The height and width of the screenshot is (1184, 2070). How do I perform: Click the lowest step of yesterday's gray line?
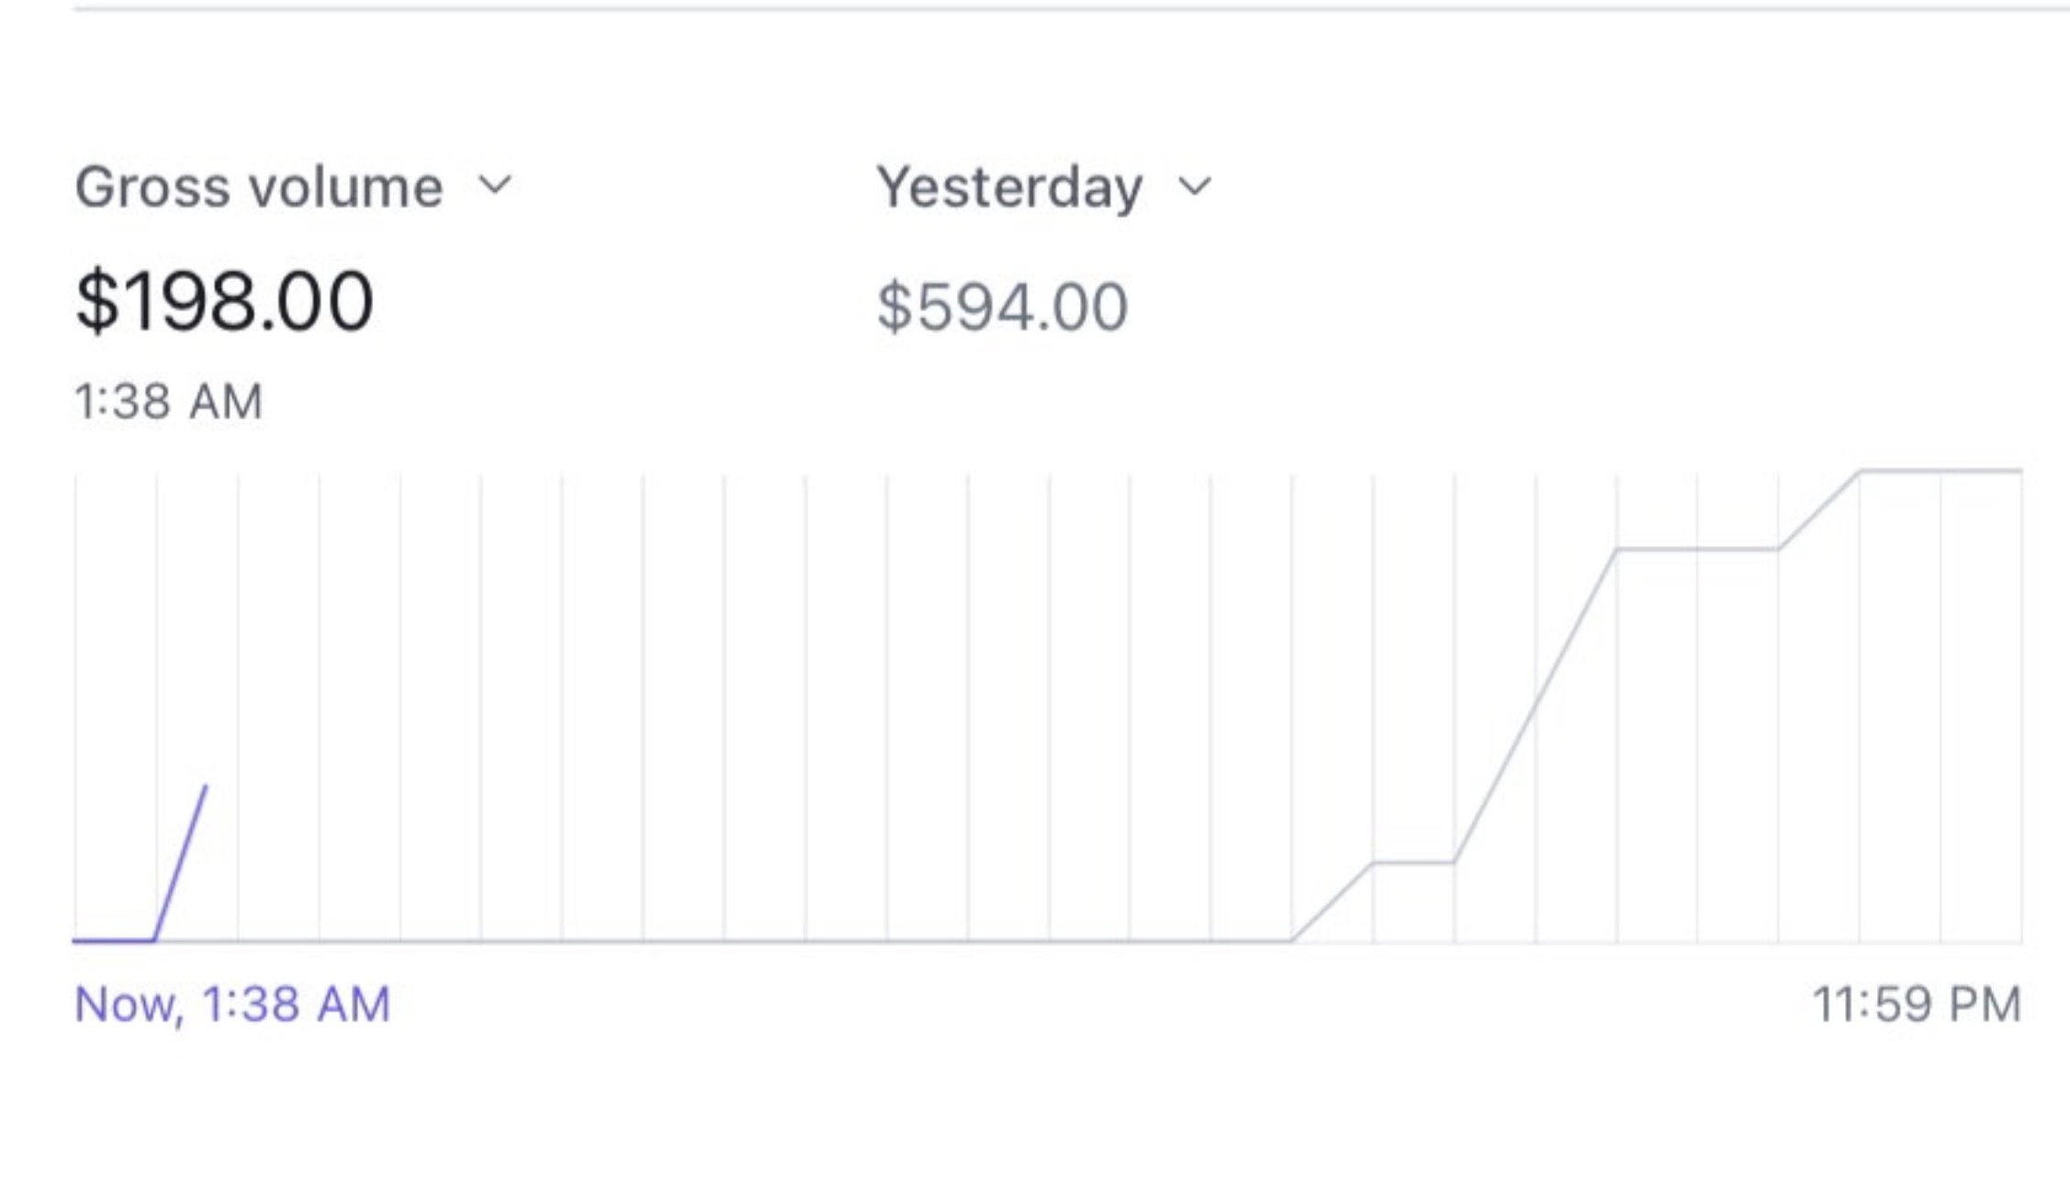click(1413, 863)
